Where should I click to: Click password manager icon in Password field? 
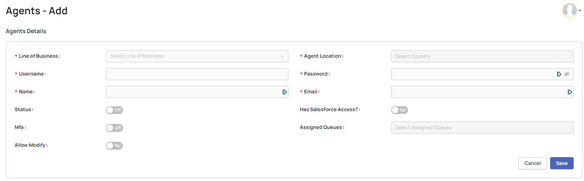tap(559, 74)
